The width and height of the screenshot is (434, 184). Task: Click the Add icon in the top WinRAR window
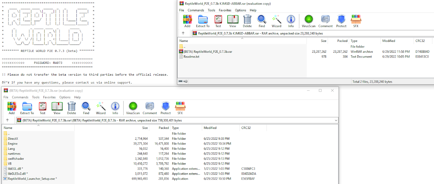coord(187,21)
